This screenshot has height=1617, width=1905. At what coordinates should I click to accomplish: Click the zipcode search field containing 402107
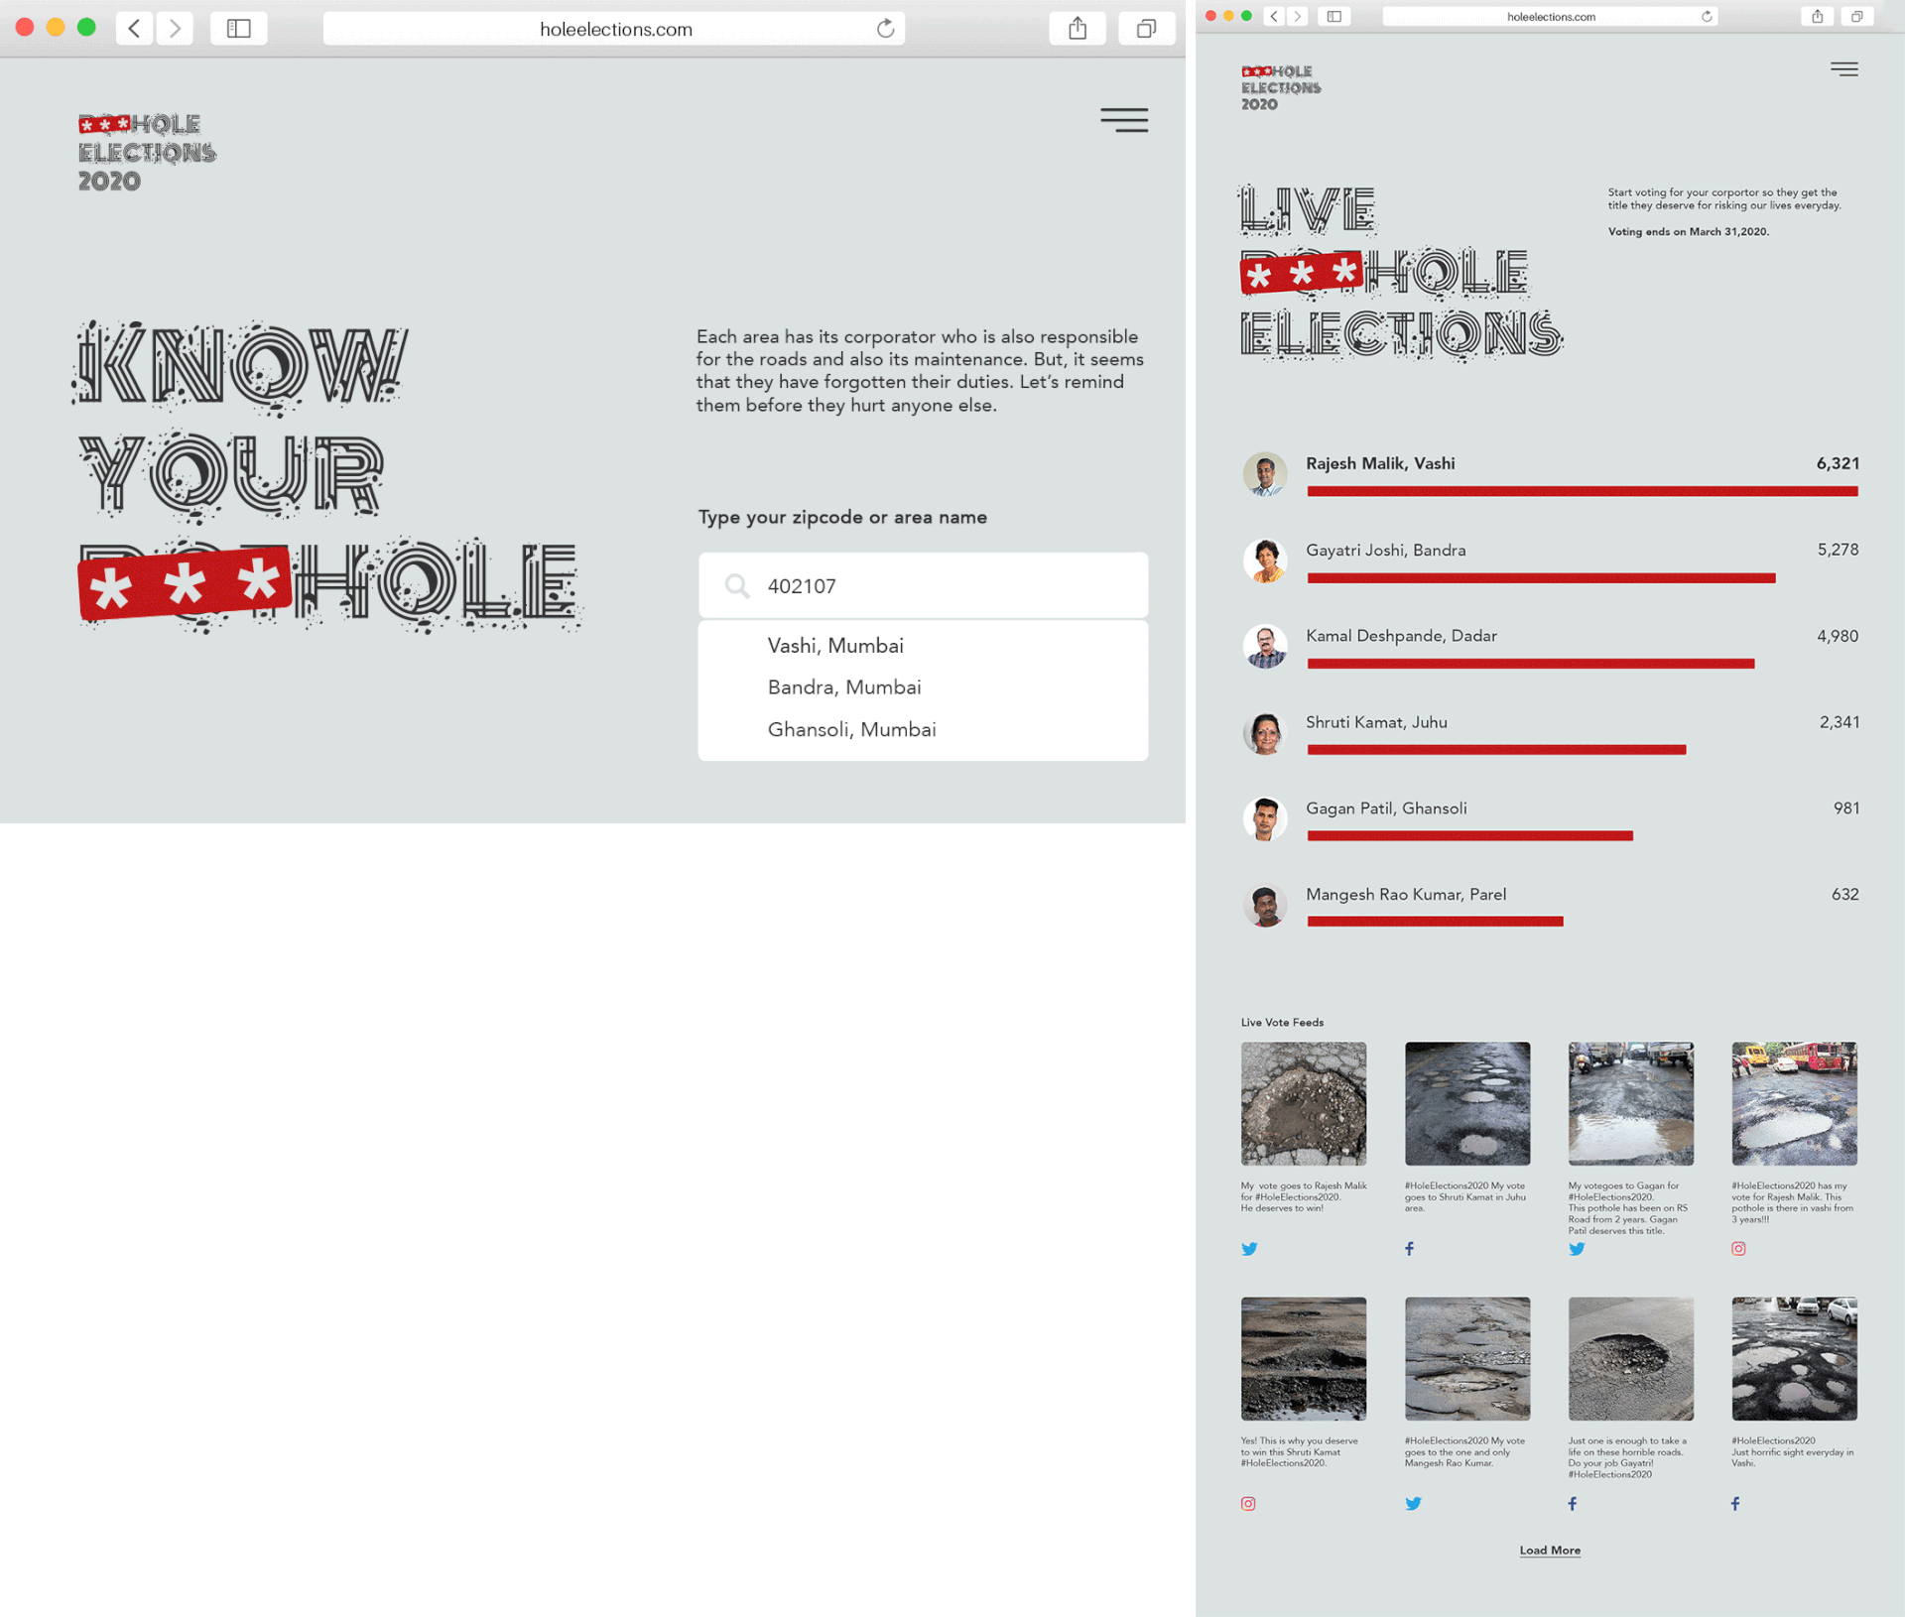[x=923, y=586]
